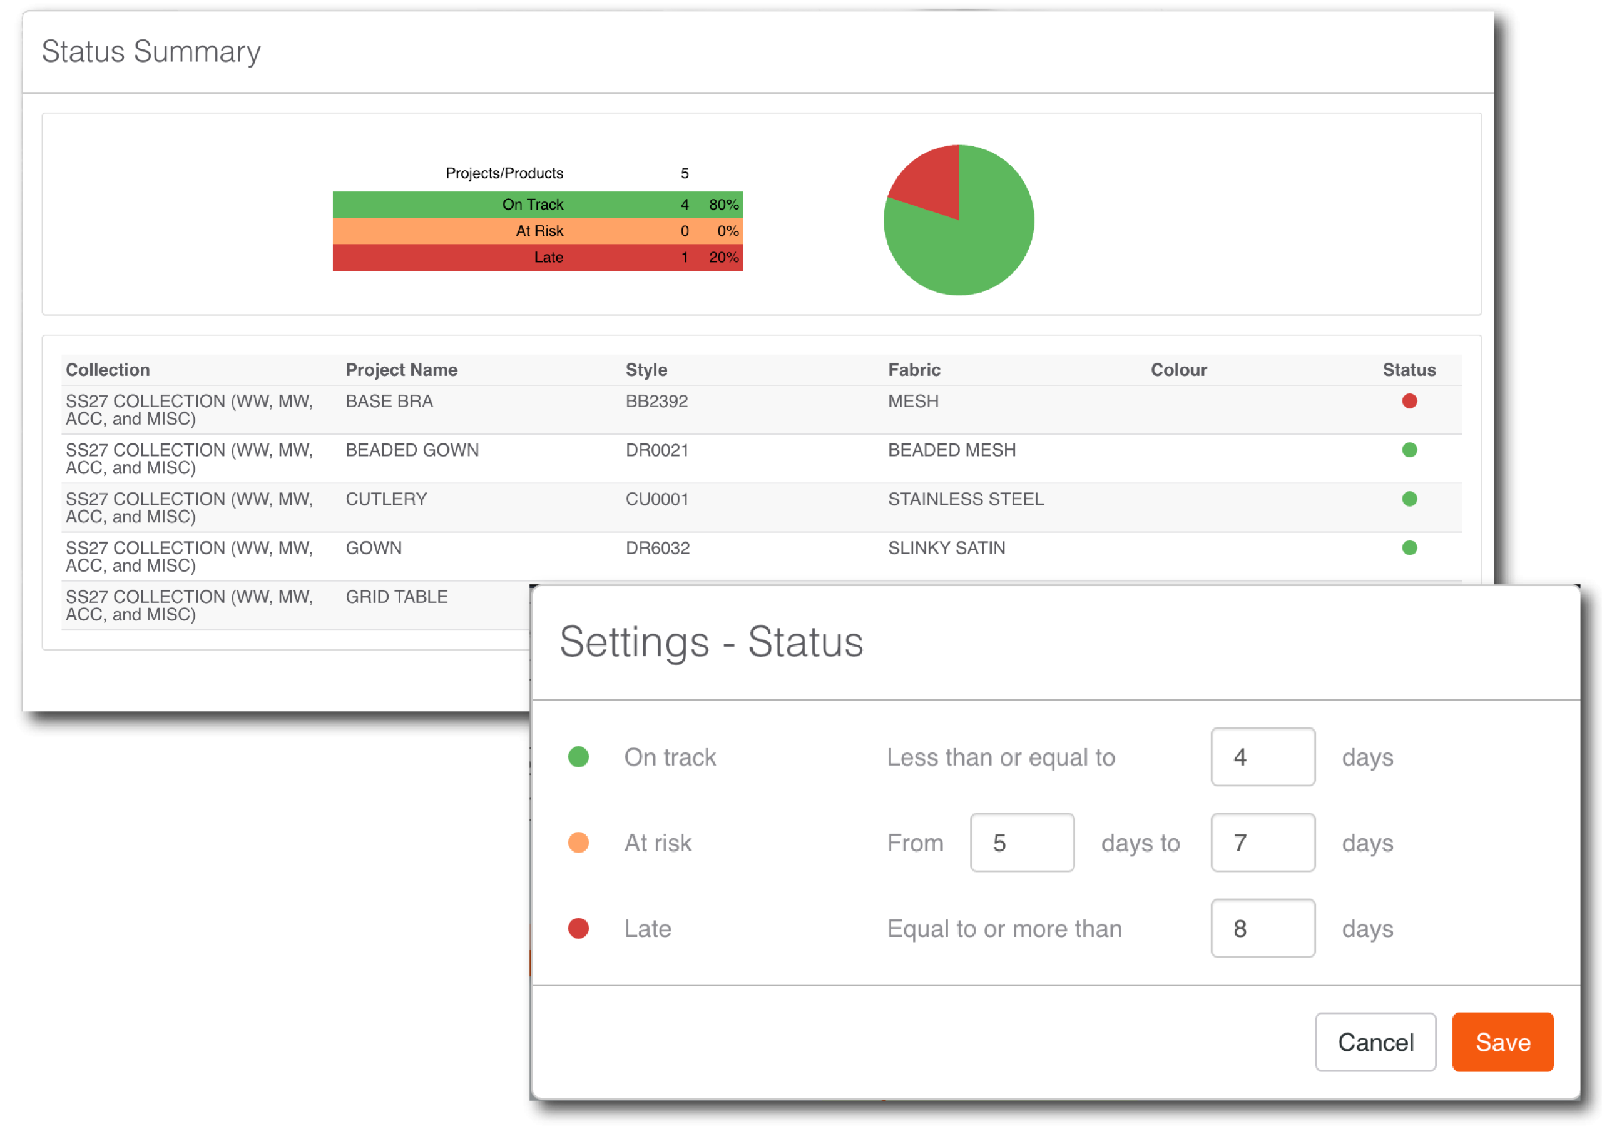
Task: Cancel the Settings - Status dialog
Action: pos(1375,1042)
